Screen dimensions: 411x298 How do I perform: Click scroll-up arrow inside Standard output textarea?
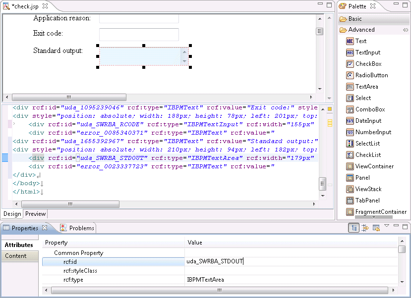184,52
